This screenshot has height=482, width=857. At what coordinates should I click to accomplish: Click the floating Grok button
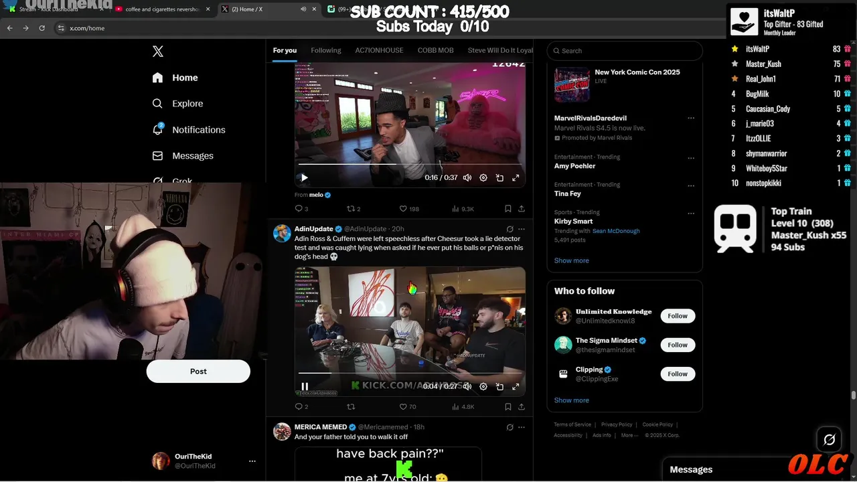click(x=830, y=440)
